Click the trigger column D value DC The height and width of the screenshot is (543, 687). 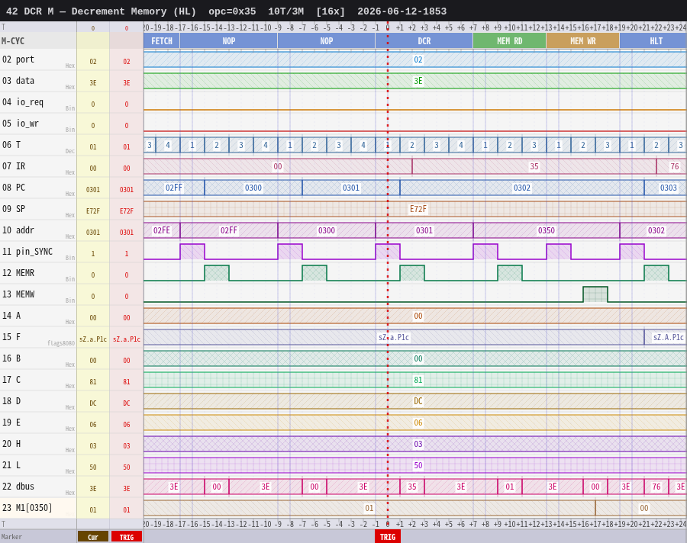tap(127, 403)
